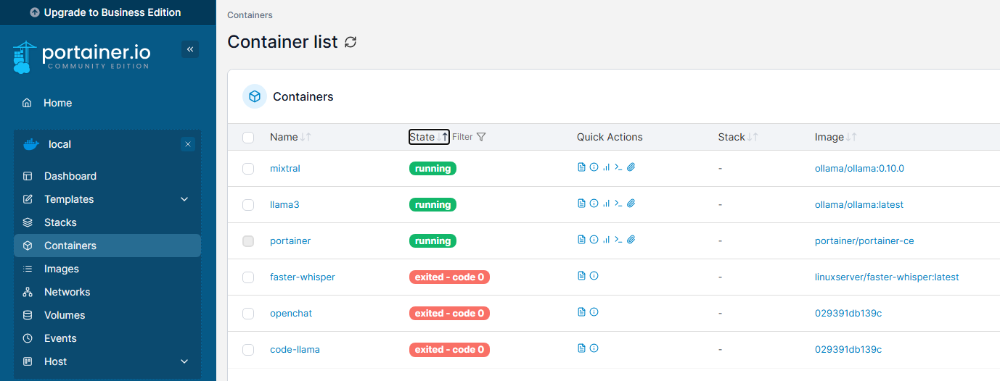Open the faster-whisper container link

pos(303,277)
